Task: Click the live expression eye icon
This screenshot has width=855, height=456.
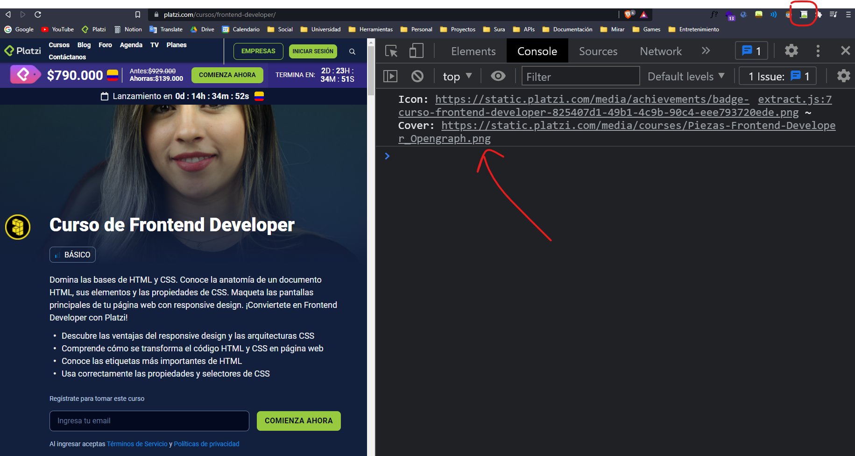Action: click(x=498, y=76)
